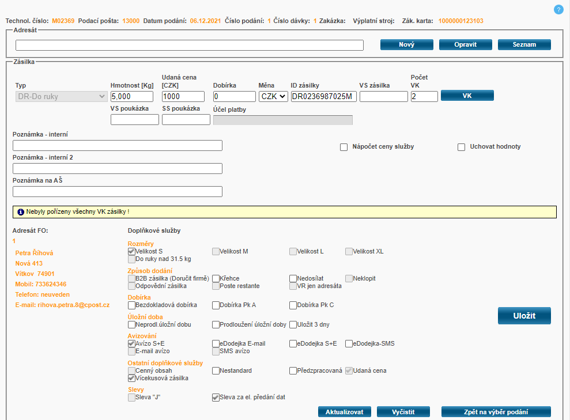Check the Křehce delivery option
This screenshot has height=420, width=570.
216,279
